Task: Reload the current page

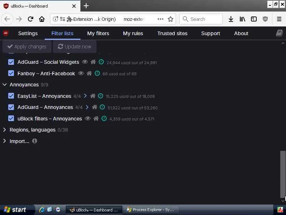Action: pyautogui.click(x=30, y=19)
